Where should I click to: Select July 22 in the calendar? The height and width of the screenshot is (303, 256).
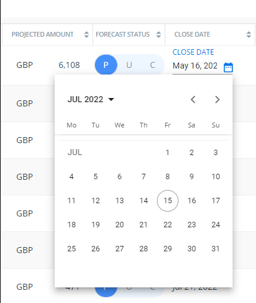(168, 225)
